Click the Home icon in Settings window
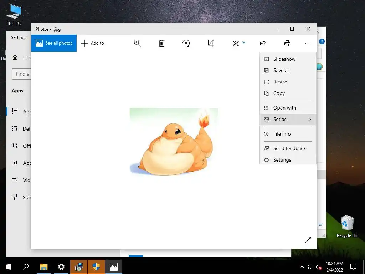The image size is (365, 274). (15, 57)
